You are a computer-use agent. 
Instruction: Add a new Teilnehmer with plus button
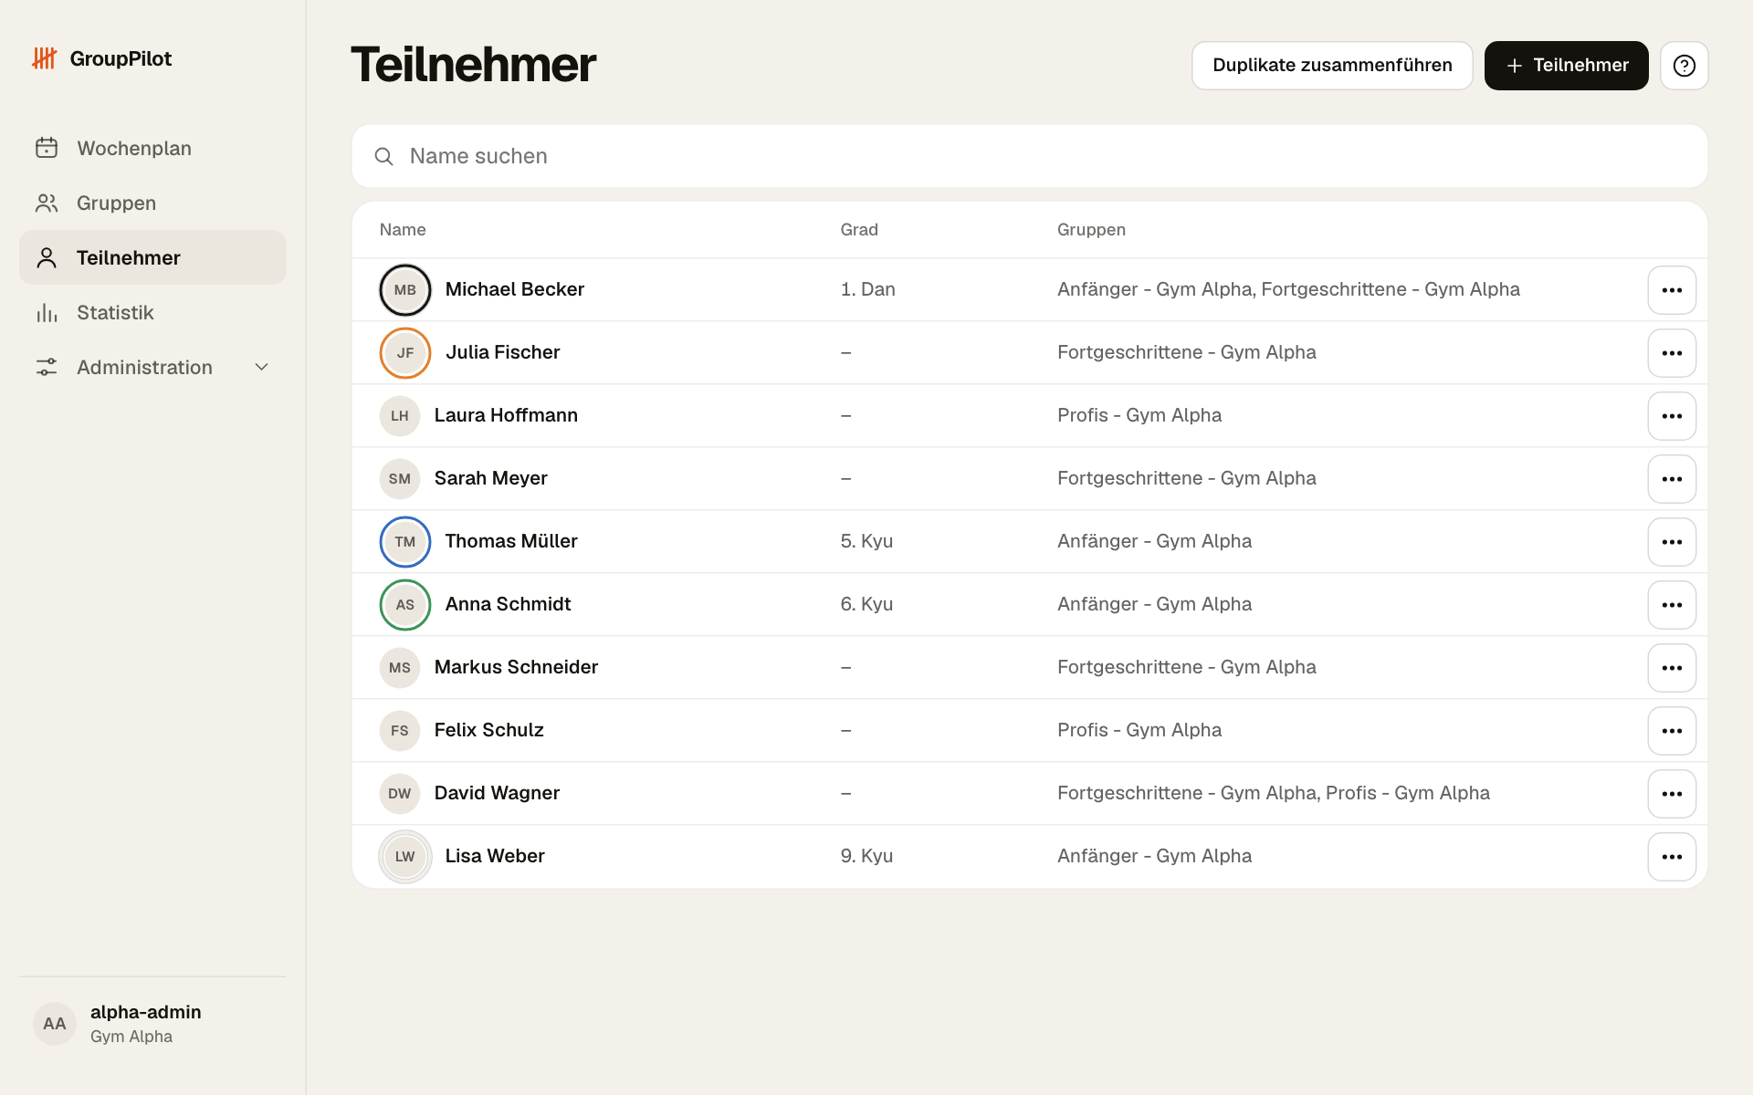coord(1566,66)
